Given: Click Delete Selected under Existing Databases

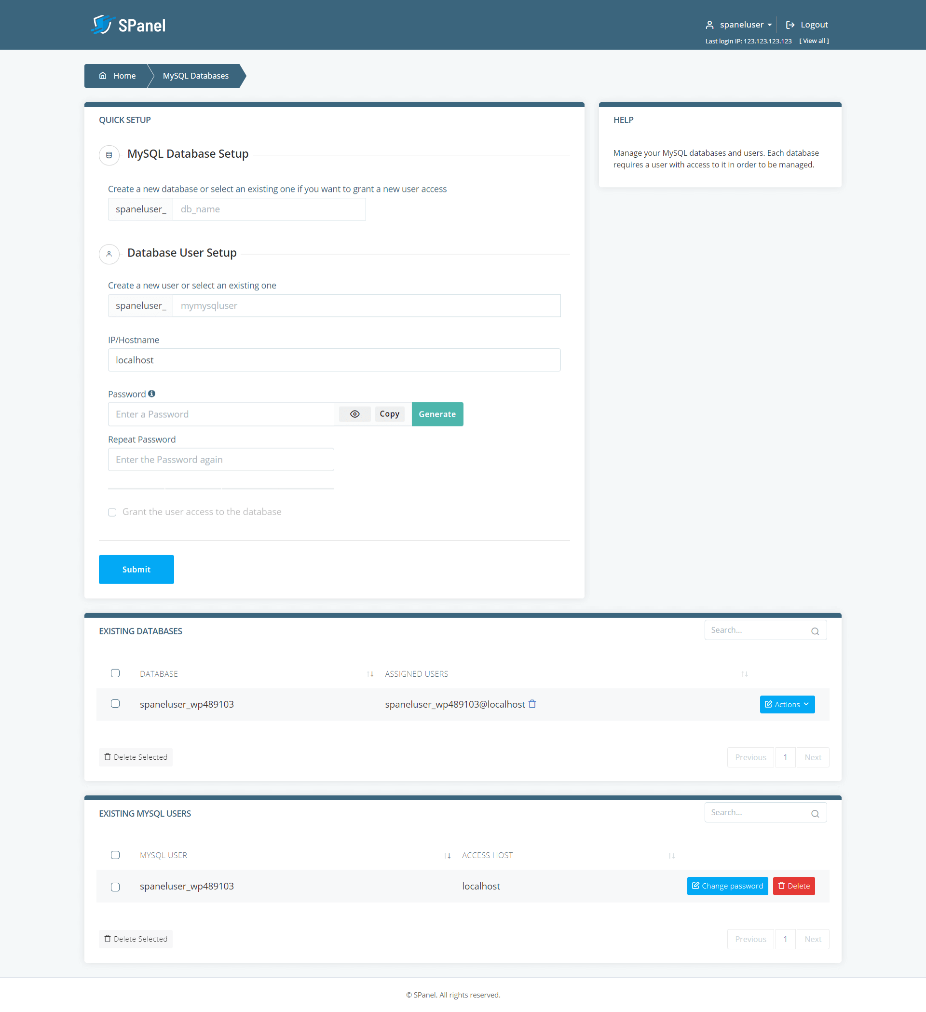Looking at the screenshot, I should pos(136,757).
